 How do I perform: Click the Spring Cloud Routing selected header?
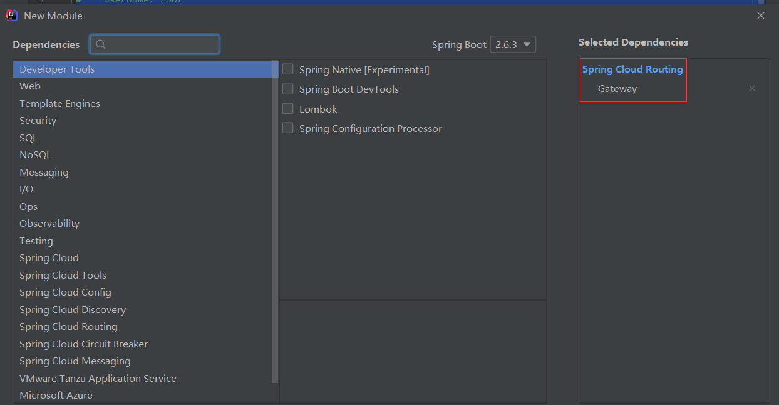[x=632, y=69]
